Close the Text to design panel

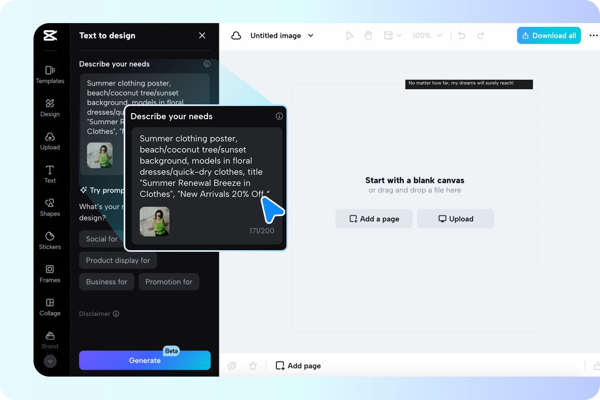pyautogui.click(x=202, y=35)
